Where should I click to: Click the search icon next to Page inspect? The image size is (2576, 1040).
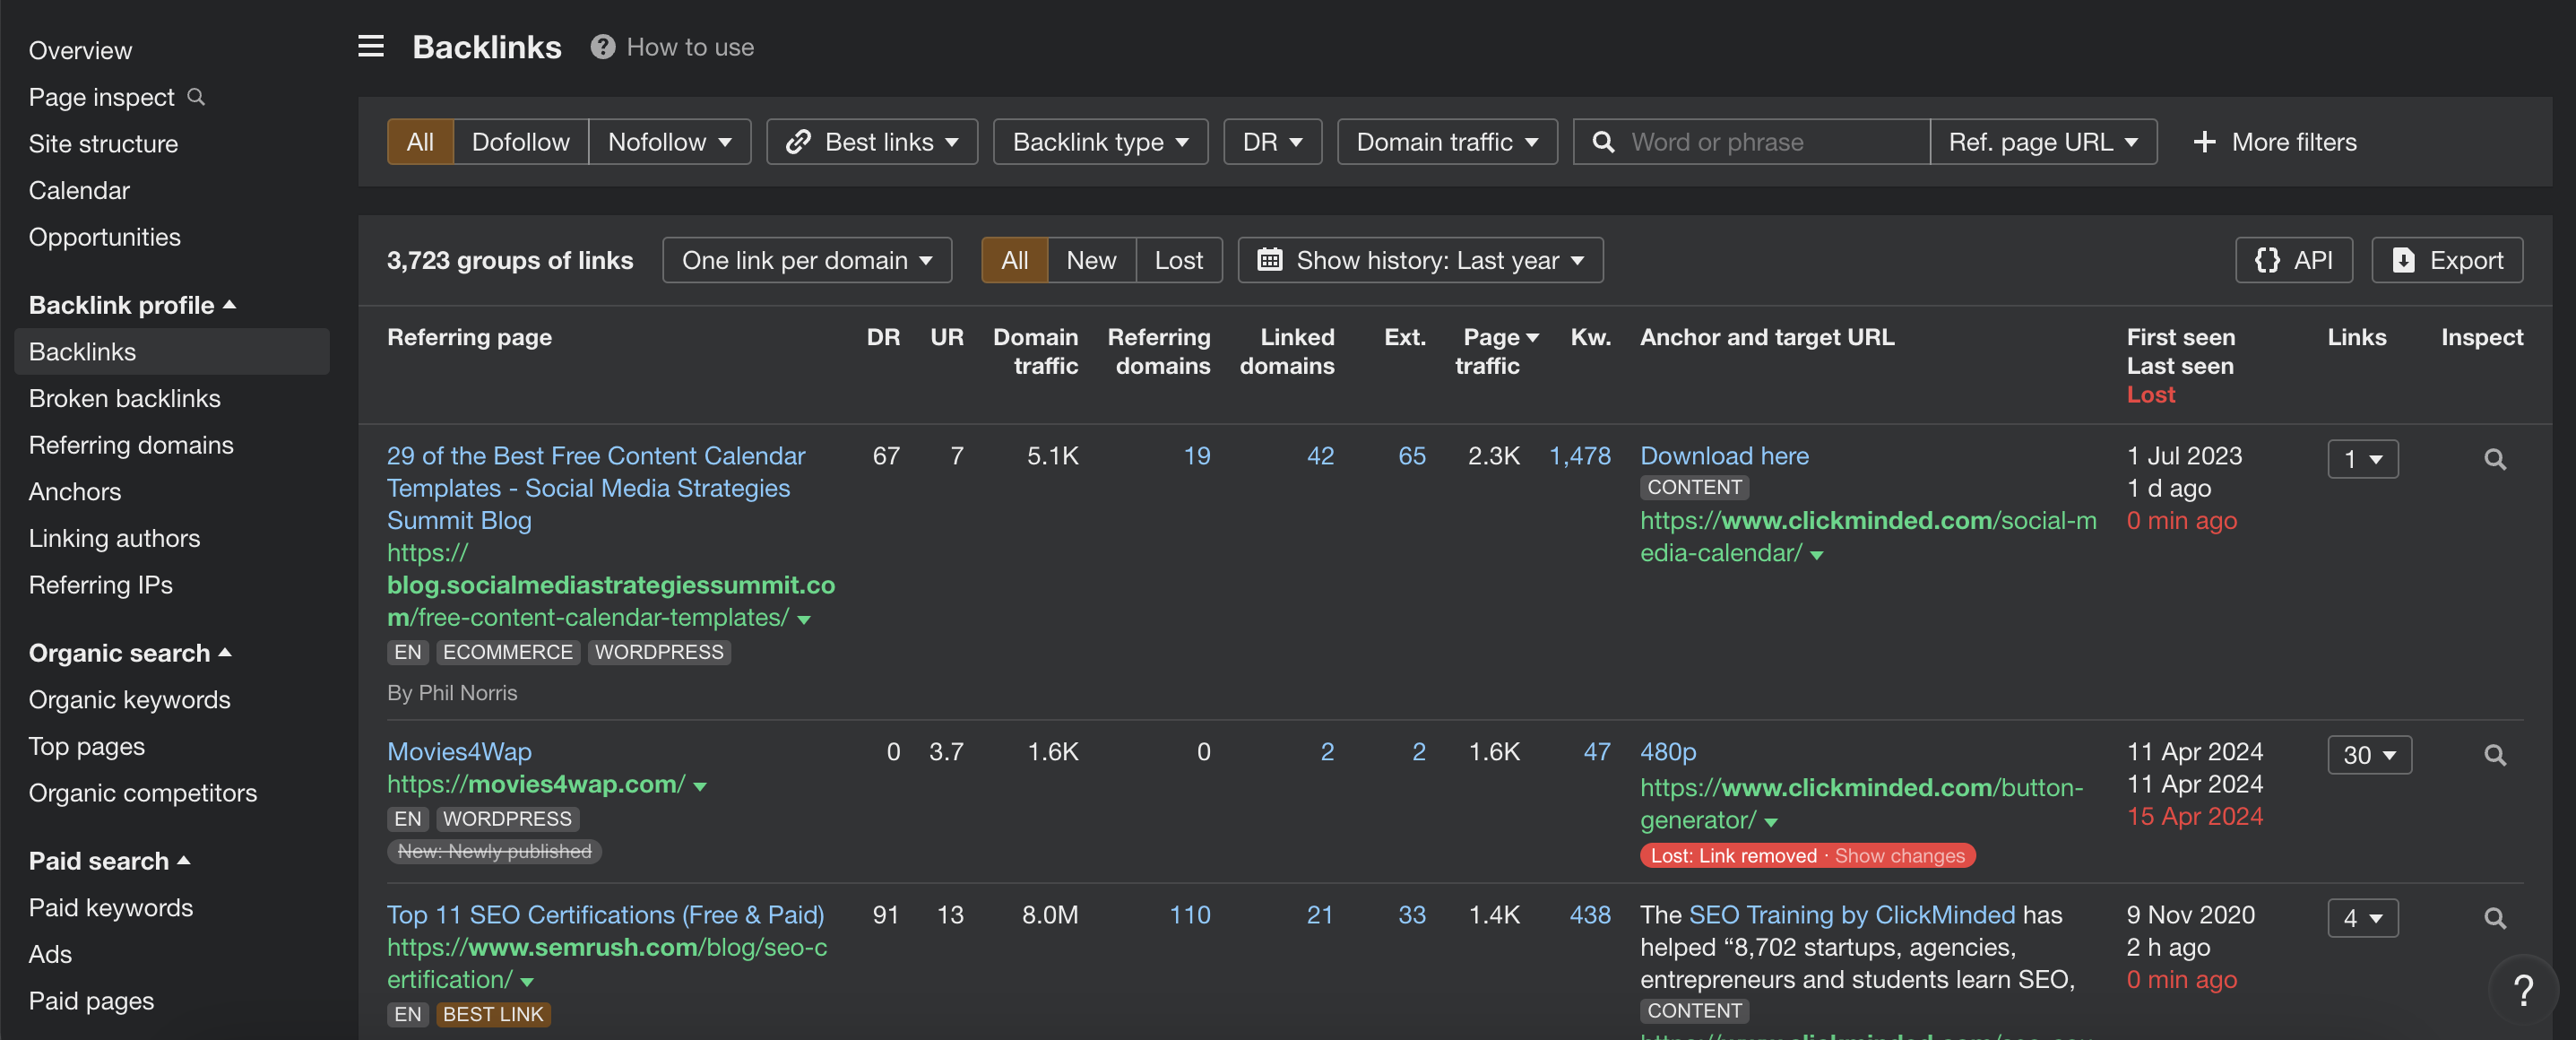196,97
